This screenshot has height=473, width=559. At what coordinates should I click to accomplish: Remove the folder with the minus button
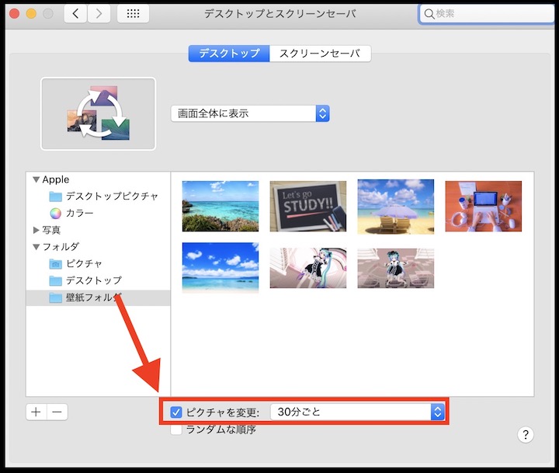(x=57, y=412)
